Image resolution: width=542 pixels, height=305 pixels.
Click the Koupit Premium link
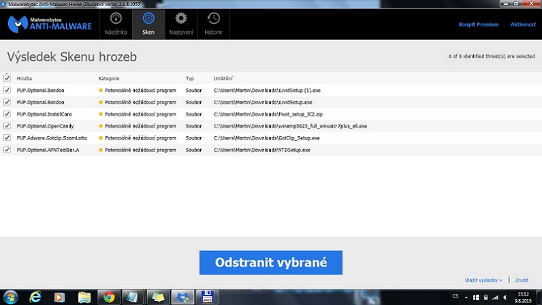coord(479,25)
